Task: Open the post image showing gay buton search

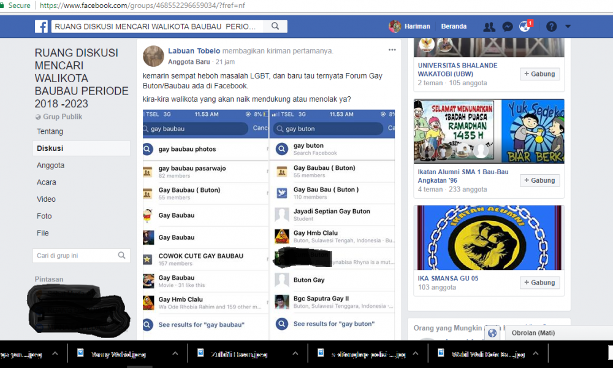Action: click(x=332, y=225)
